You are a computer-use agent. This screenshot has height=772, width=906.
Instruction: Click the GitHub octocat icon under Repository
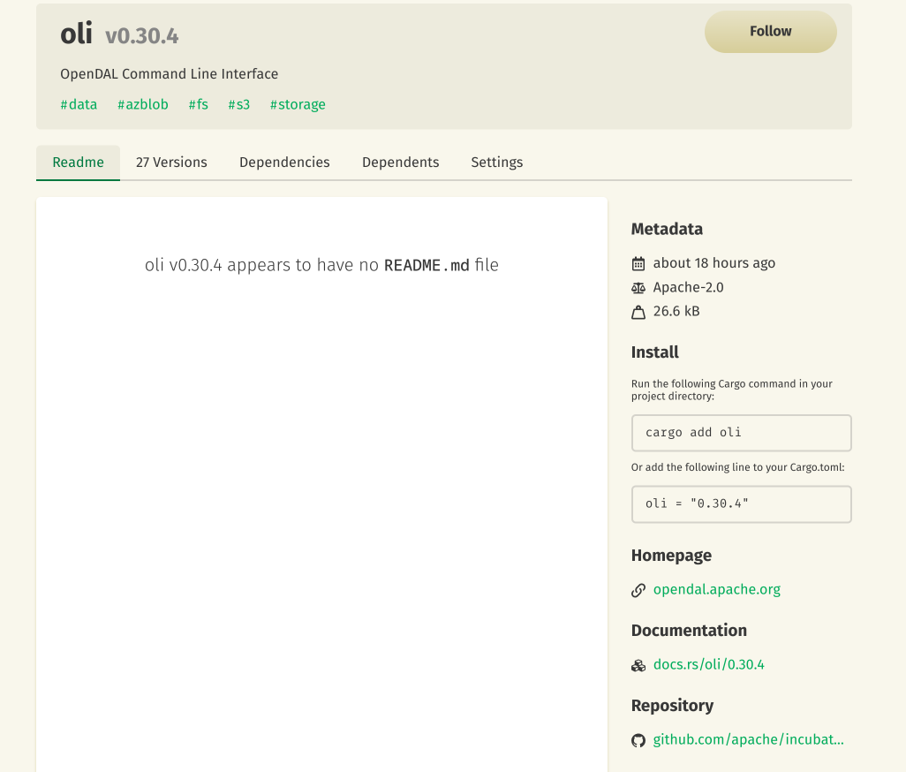(x=638, y=740)
